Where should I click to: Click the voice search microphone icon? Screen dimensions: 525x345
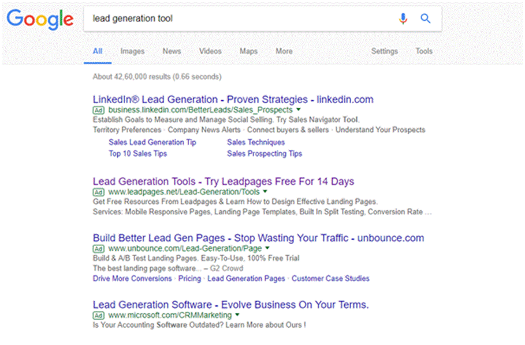403,18
